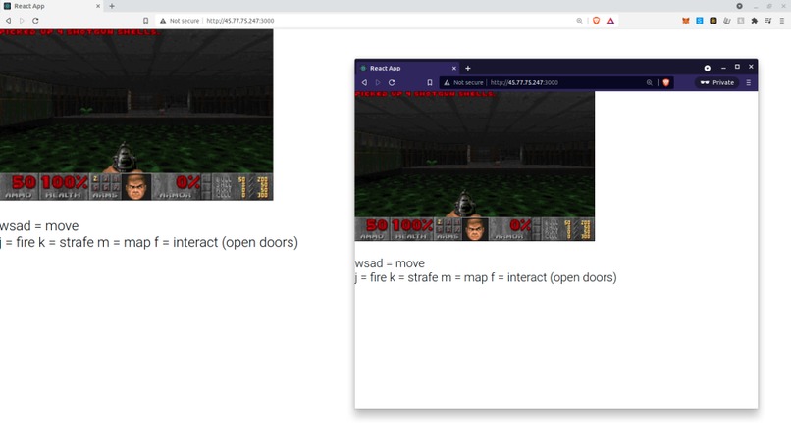Open the blue square extension icon
The image size is (791, 428).
[x=699, y=21]
